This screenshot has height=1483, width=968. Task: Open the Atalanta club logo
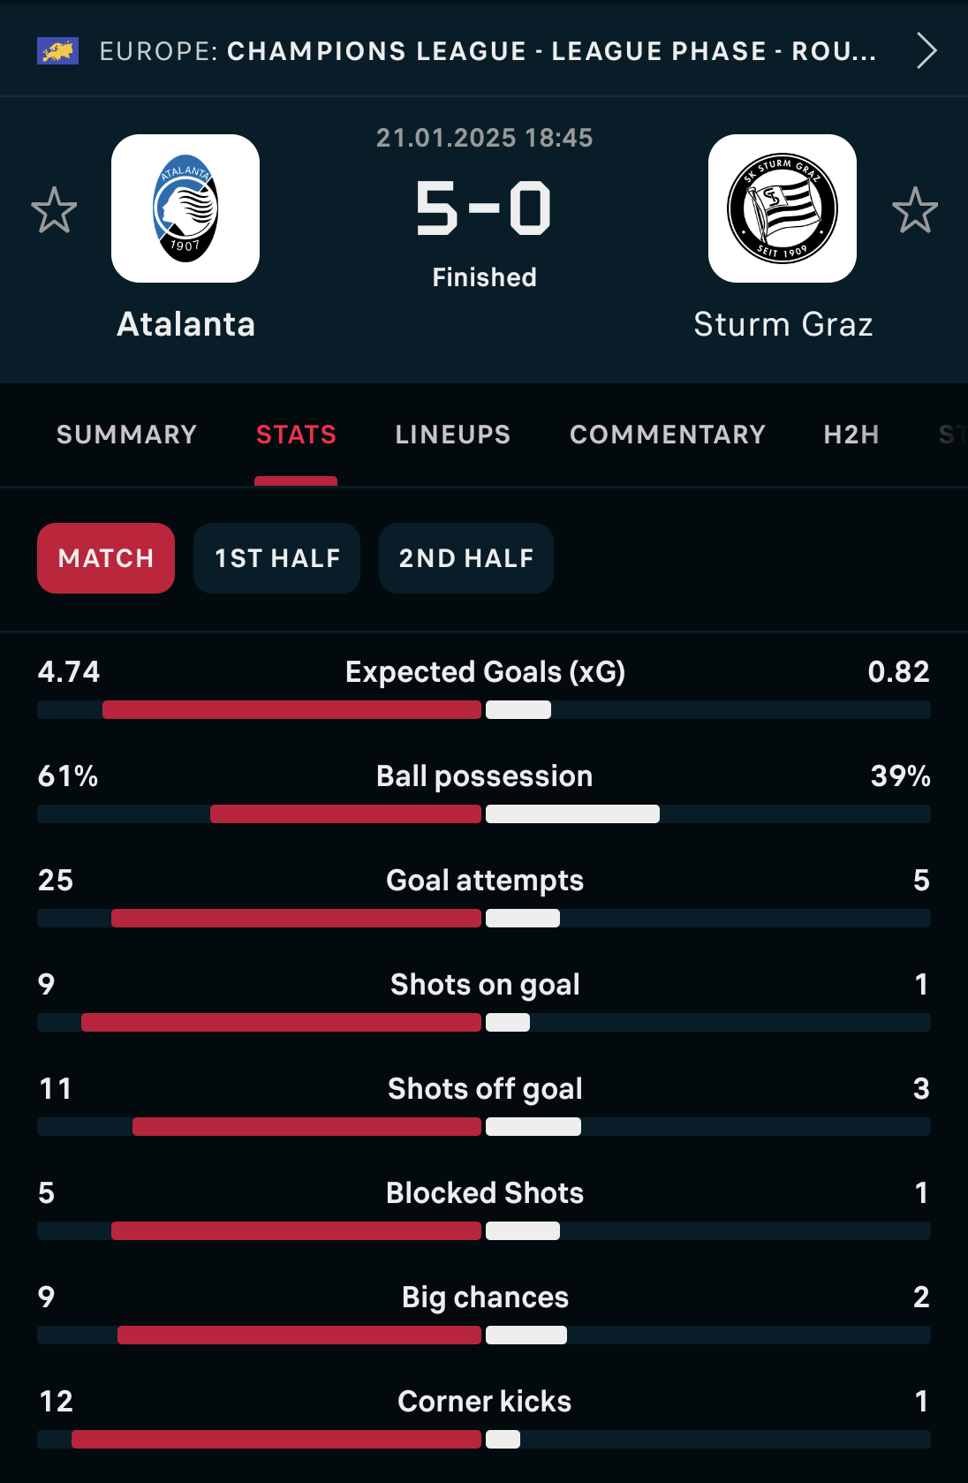tap(185, 208)
